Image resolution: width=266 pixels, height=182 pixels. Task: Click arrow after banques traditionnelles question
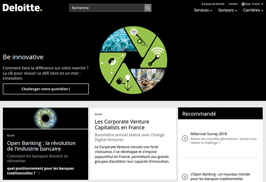click(x=39, y=173)
